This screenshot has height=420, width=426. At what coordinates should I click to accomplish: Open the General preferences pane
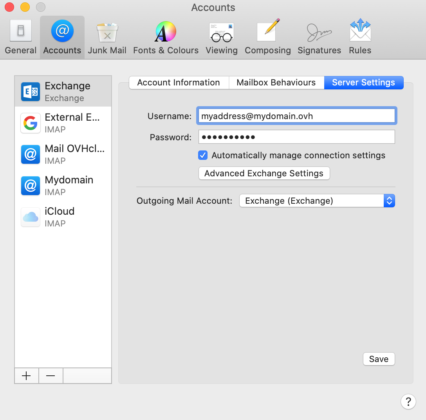coord(20,37)
